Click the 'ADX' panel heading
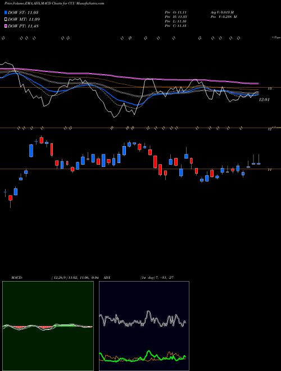 (x=107, y=278)
